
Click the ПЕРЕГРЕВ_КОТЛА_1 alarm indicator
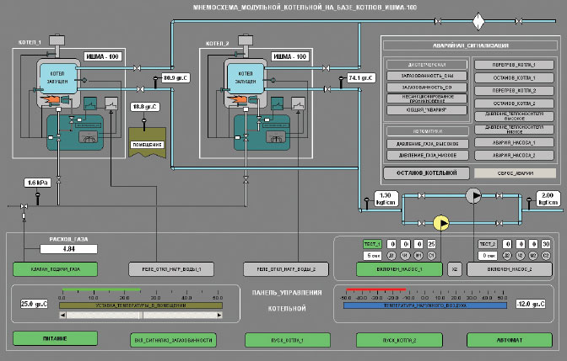tap(508, 64)
